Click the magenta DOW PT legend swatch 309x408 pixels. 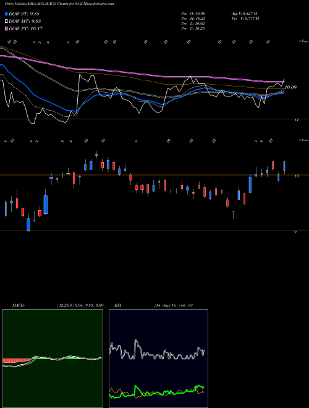click(x=6, y=28)
